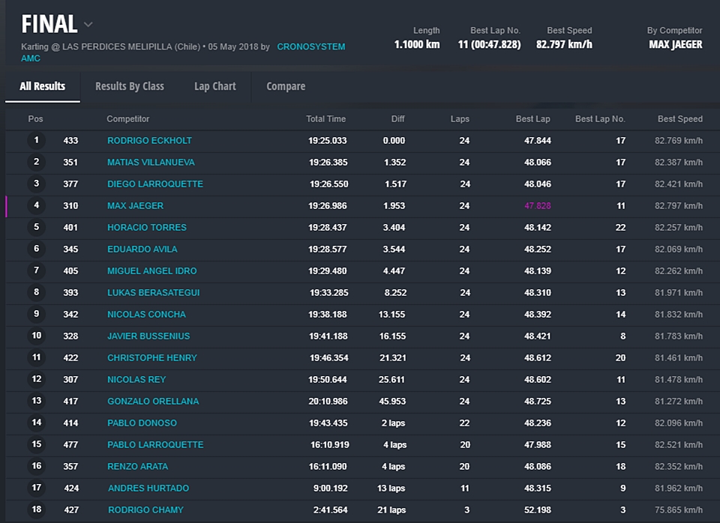Open RODRIGO CHAMY competitor link
The height and width of the screenshot is (523, 720).
pos(145,510)
